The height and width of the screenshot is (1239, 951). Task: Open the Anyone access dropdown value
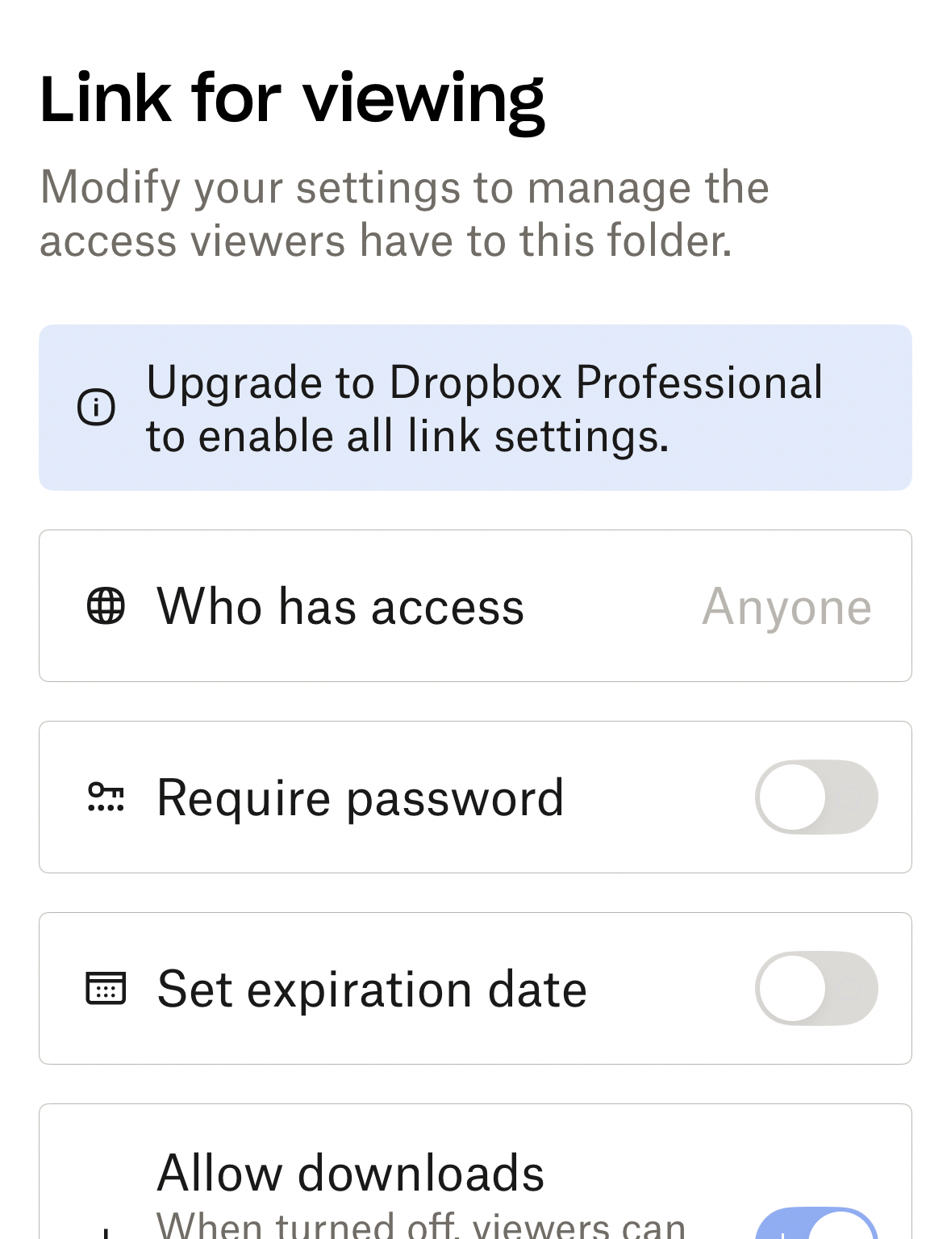pos(786,606)
